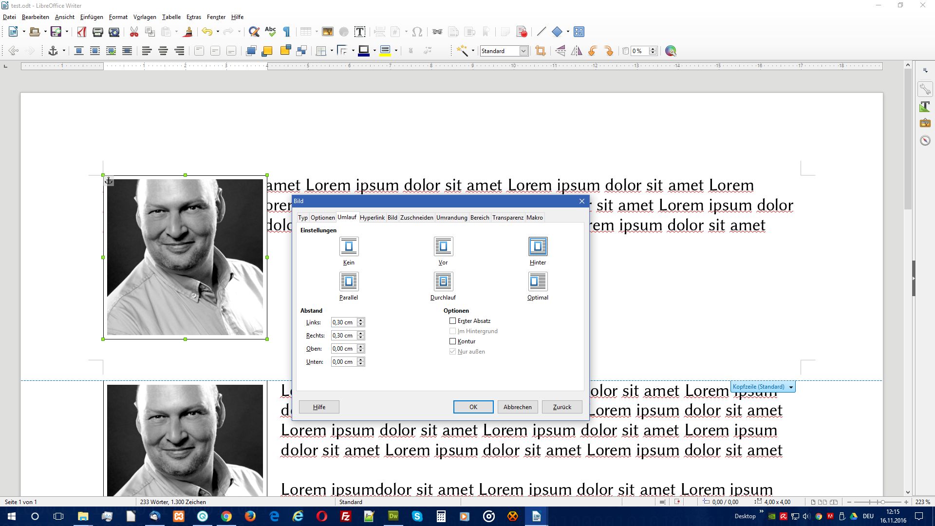The image size is (935, 526).
Task: Click the Abbrechen button
Action: (x=518, y=407)
